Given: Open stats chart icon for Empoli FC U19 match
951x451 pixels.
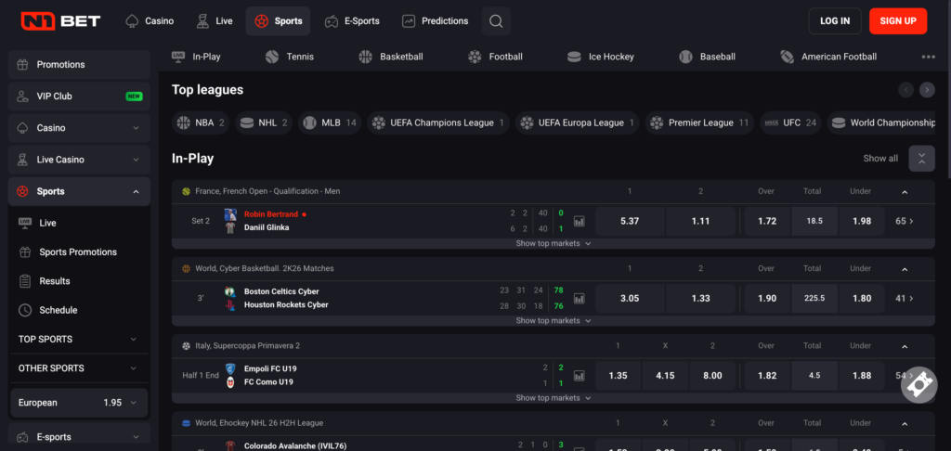Looking at the screenshot, I should pos(580,376).
